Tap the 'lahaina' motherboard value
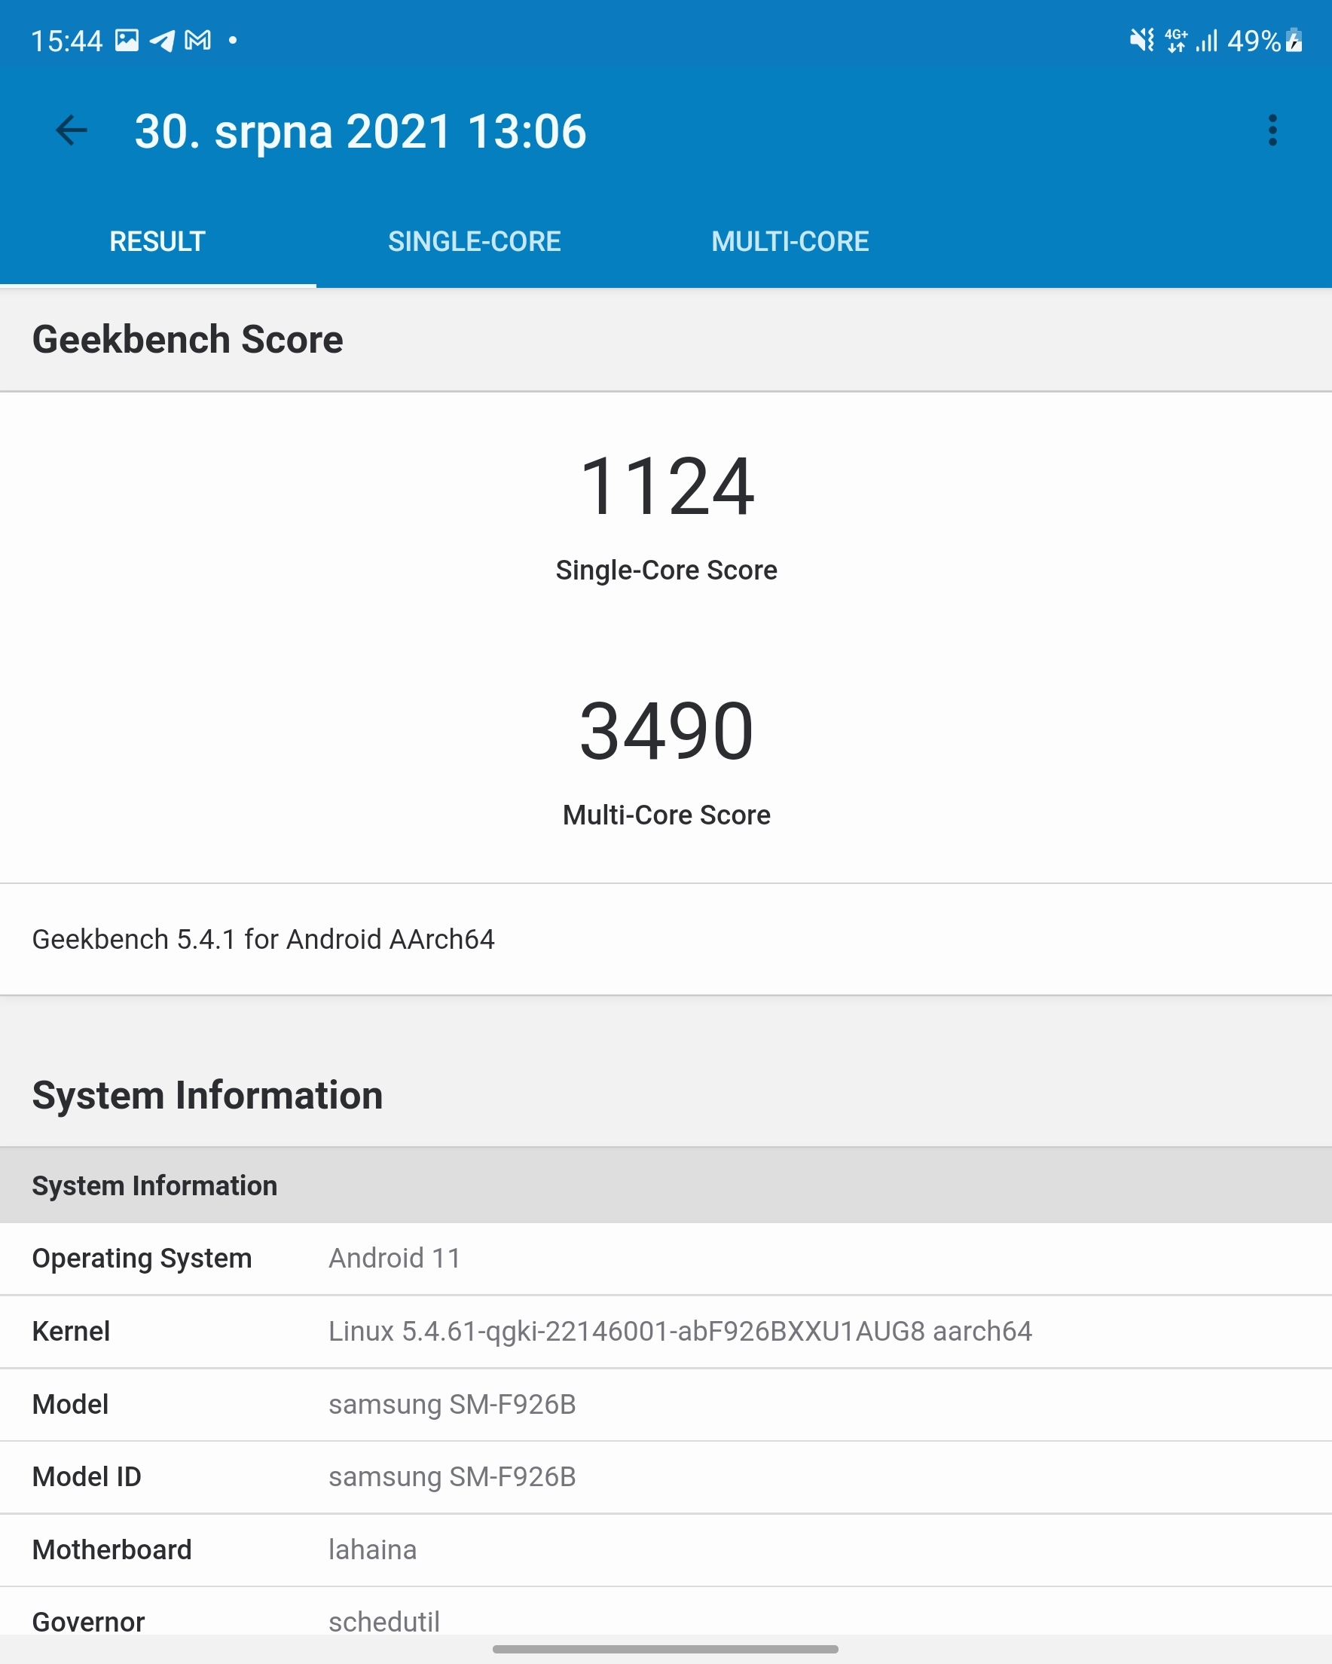 [x=373, y=1549]
